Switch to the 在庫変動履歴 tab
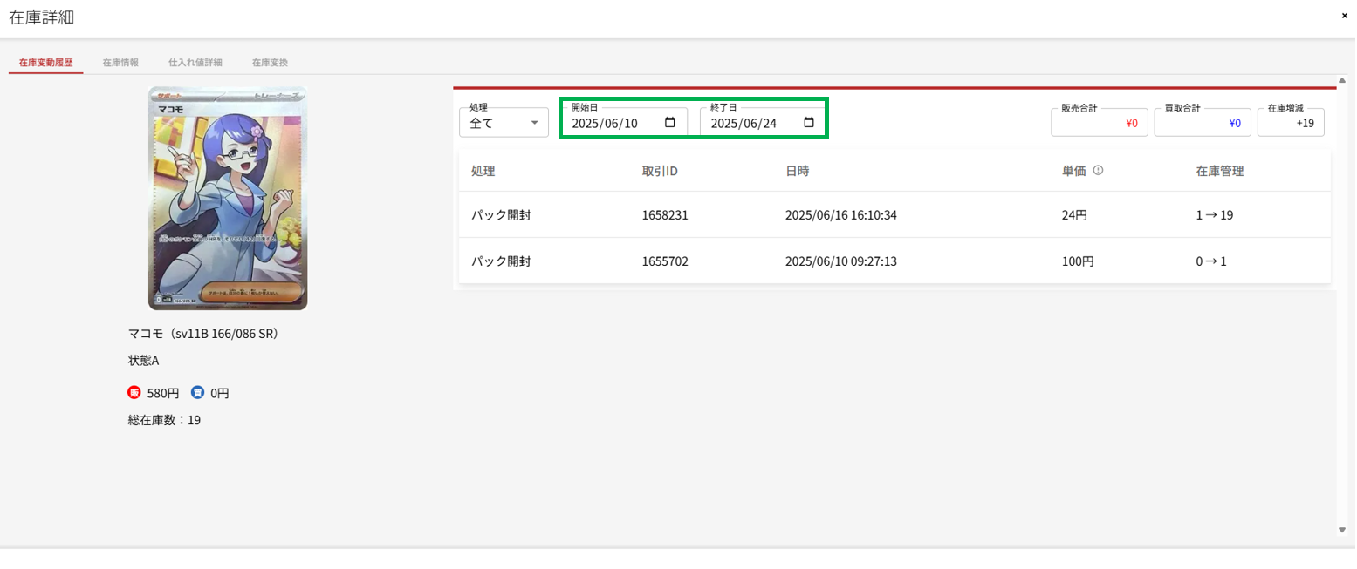Screen dimensions: 1357x569 (x=45, y=63)
